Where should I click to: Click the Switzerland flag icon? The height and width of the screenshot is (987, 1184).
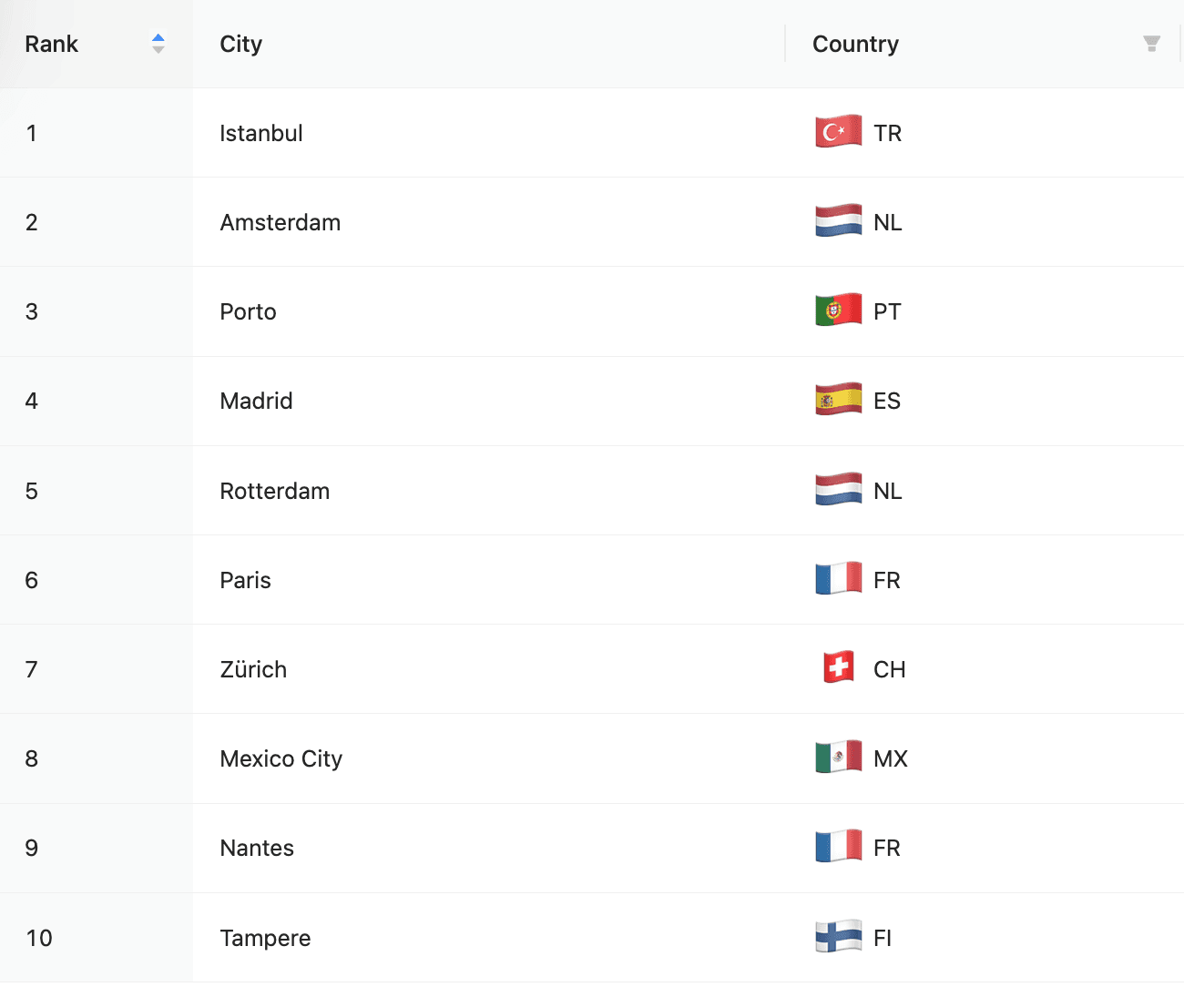(839, 667)
